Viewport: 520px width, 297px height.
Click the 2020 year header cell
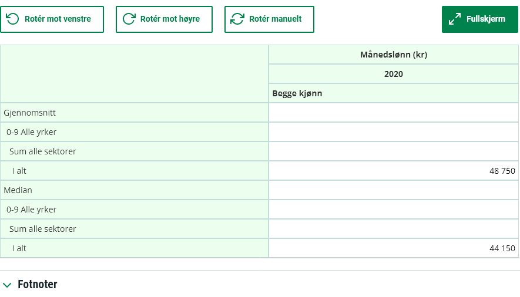coord(393,74)
